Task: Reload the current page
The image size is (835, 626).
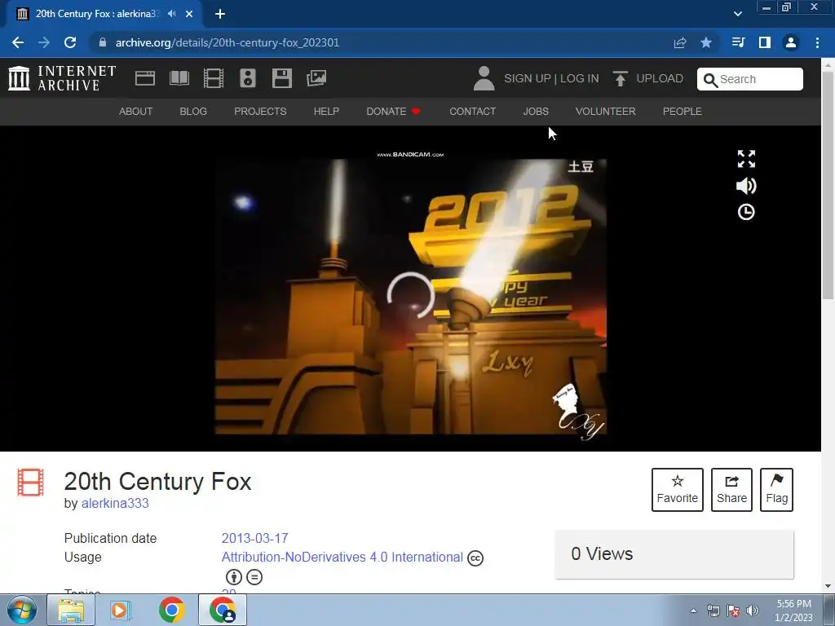Action: 70,42
